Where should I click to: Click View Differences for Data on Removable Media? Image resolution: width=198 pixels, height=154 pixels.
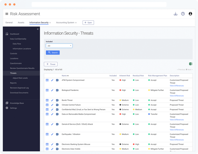177,120
